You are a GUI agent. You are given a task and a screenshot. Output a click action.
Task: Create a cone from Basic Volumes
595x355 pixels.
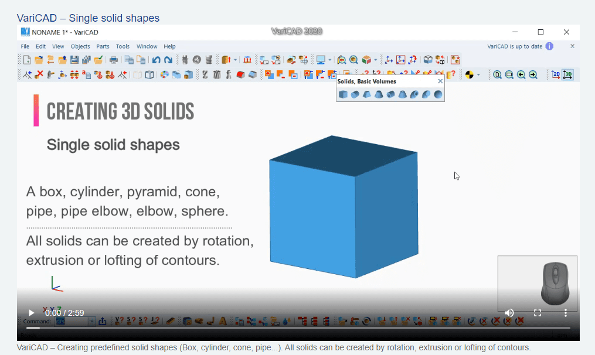[379, 94]
